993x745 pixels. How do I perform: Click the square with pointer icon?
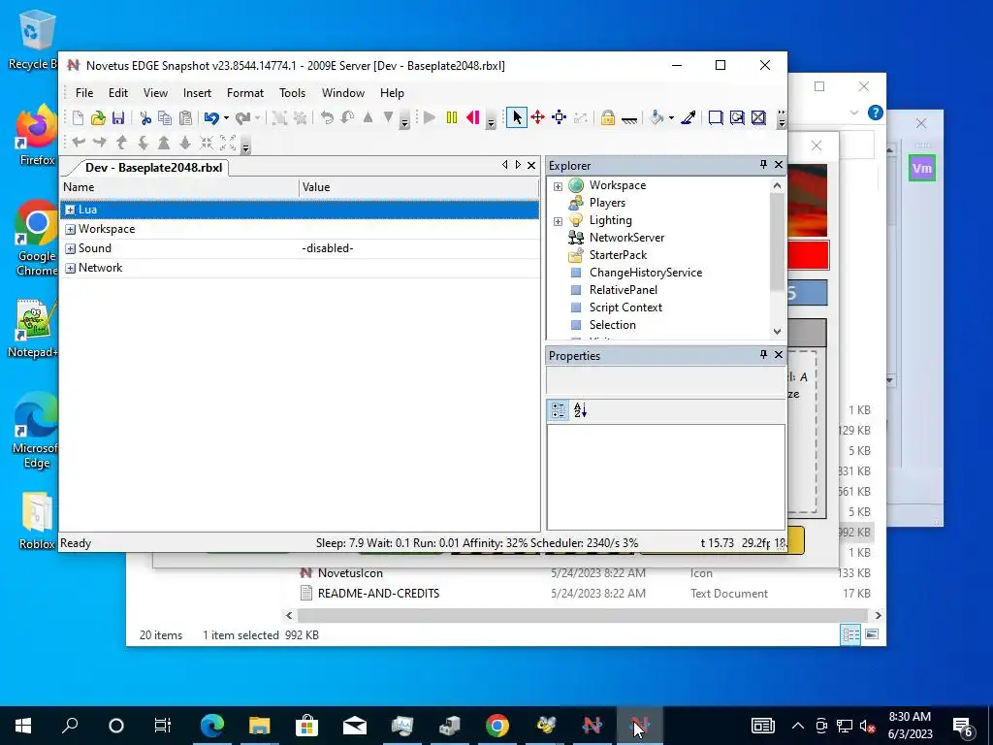point(737,117)
